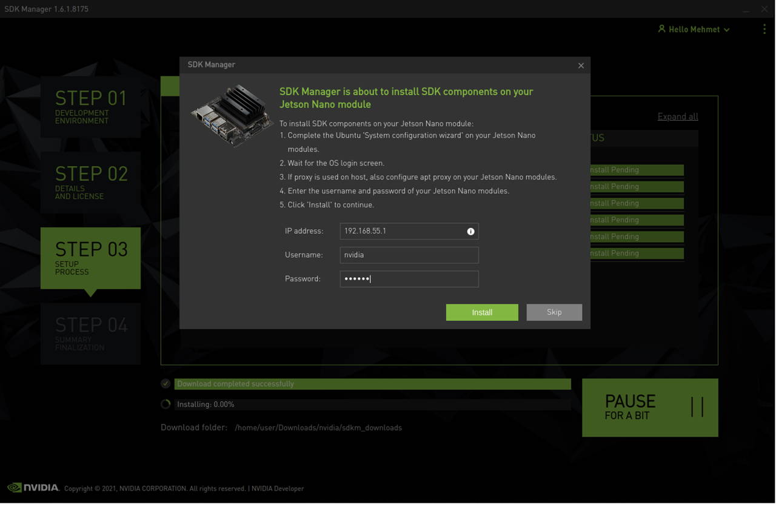The height and width of the screenshot is (507, 776).
Task: Click the dialog heading about Jetson Nano module
Action: click(x=406, y=98)
